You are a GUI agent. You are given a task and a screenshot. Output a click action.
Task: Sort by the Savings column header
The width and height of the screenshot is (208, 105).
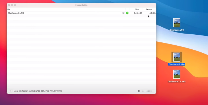149,9
